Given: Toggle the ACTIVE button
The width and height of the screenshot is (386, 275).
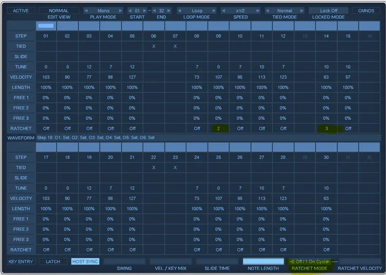Looking at the screenshot, I should (x=20, y=10).
